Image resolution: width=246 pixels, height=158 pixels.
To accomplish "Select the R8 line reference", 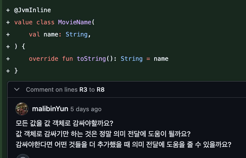I will click(x=100, y=90).
